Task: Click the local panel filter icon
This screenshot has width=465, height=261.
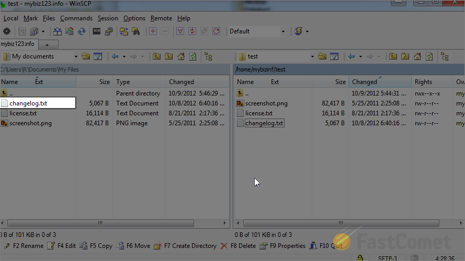Action: click(x=98, y=56)
